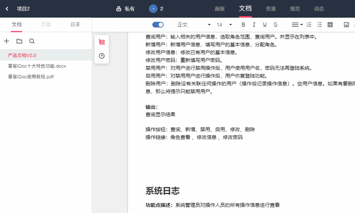Screen dimensions: 355x213
Task: Switch to the 画板 tab
Action: (220, 8)
